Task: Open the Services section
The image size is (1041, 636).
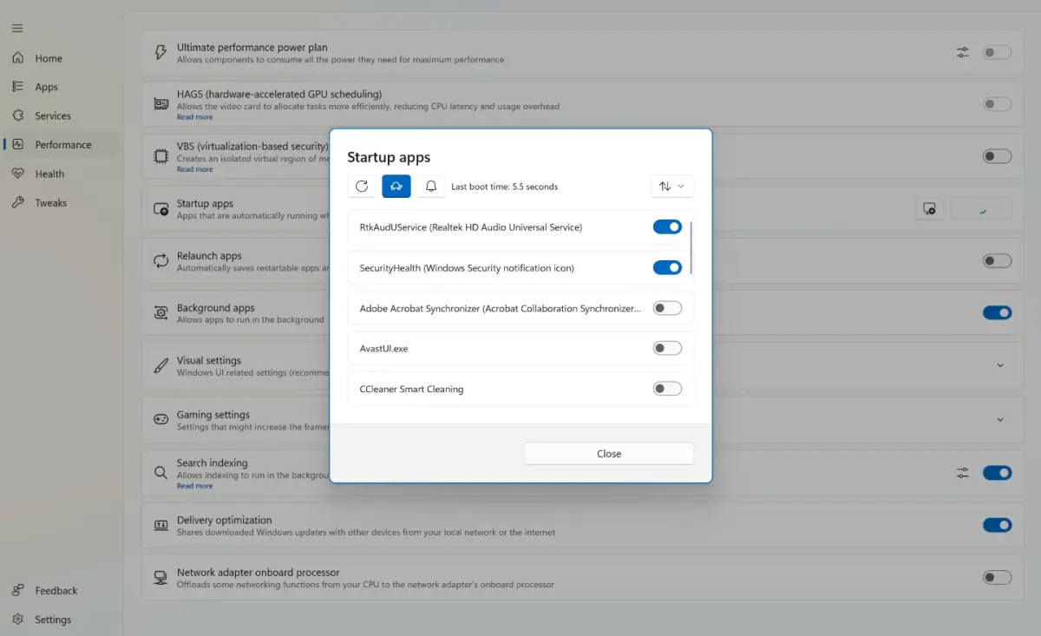Action: click(x=61, y=115)
